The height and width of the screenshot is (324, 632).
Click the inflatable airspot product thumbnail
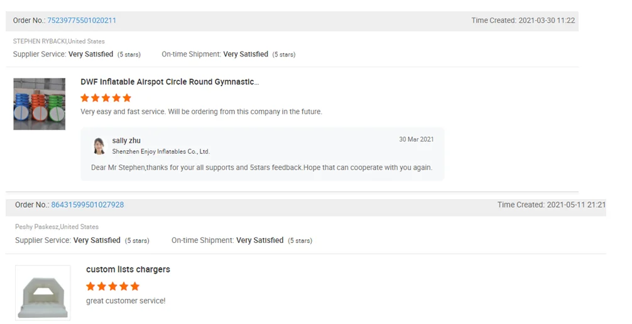(x=40, y=104)
